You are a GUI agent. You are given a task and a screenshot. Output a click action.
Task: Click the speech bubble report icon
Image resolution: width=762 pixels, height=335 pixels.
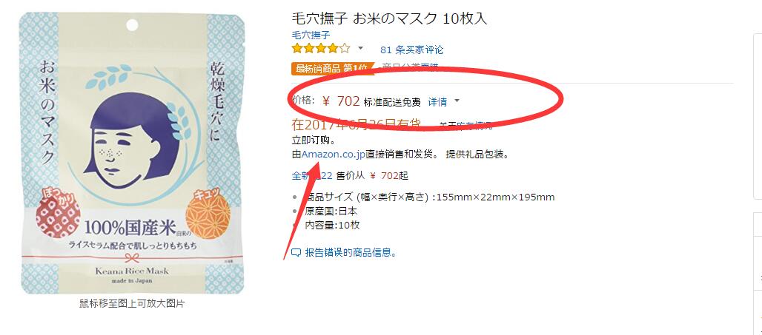(296, 253)
